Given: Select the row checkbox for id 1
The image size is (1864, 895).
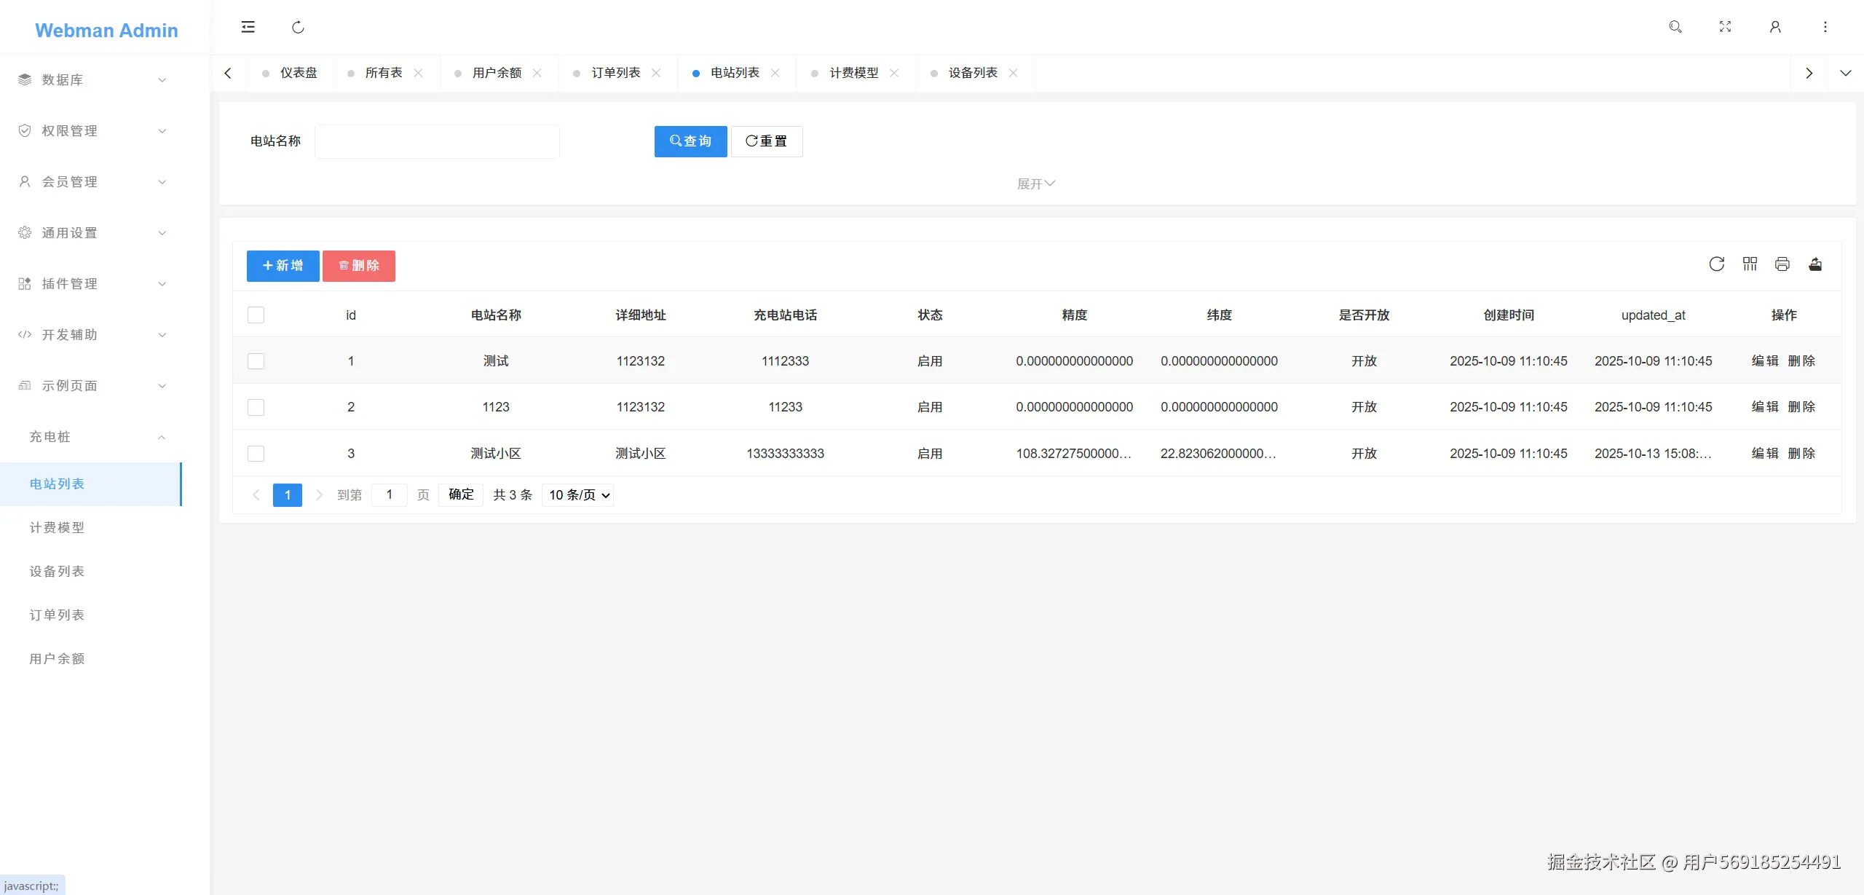Looking at the screenshot, I should coord(256,360).
